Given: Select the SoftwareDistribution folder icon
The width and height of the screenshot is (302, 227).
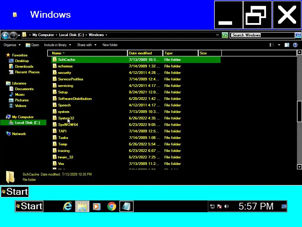Looking at the screenshot, I should coord(55,99).
